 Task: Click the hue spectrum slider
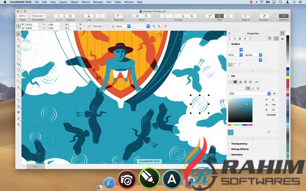[240, 125]
